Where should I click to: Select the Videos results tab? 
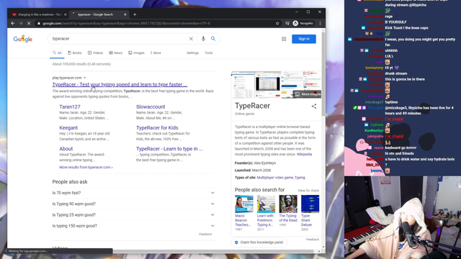[95, 53]
